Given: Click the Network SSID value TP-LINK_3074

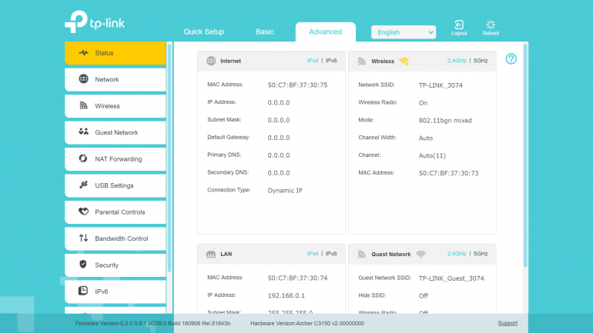Looking at the screenshot, I should 441,85.
